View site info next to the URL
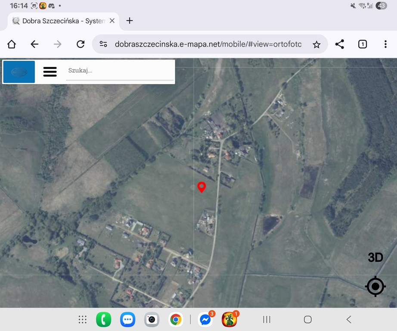The height and width of the screenshot is (331, 397). [x=103, y=44]
